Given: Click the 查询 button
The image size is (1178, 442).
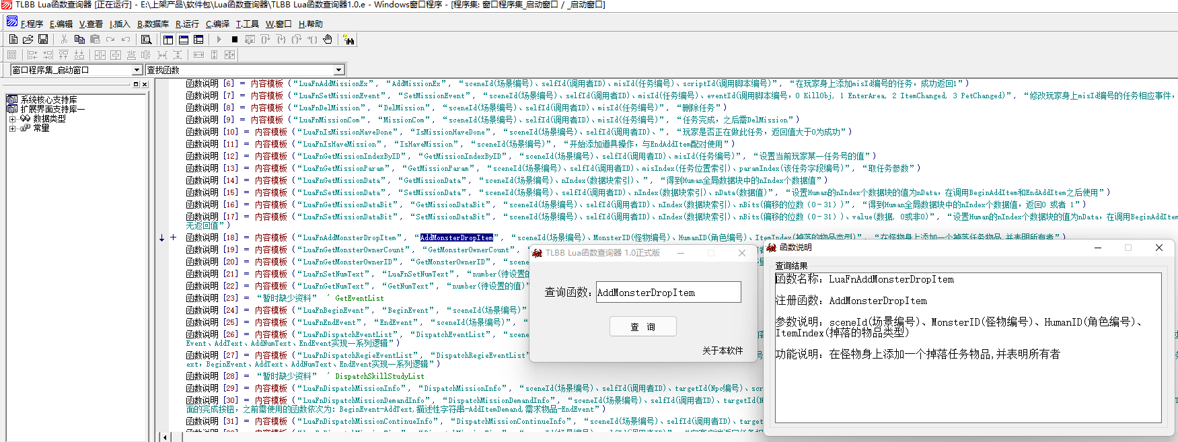Looking at the screenshot, I should coord(642,326).
